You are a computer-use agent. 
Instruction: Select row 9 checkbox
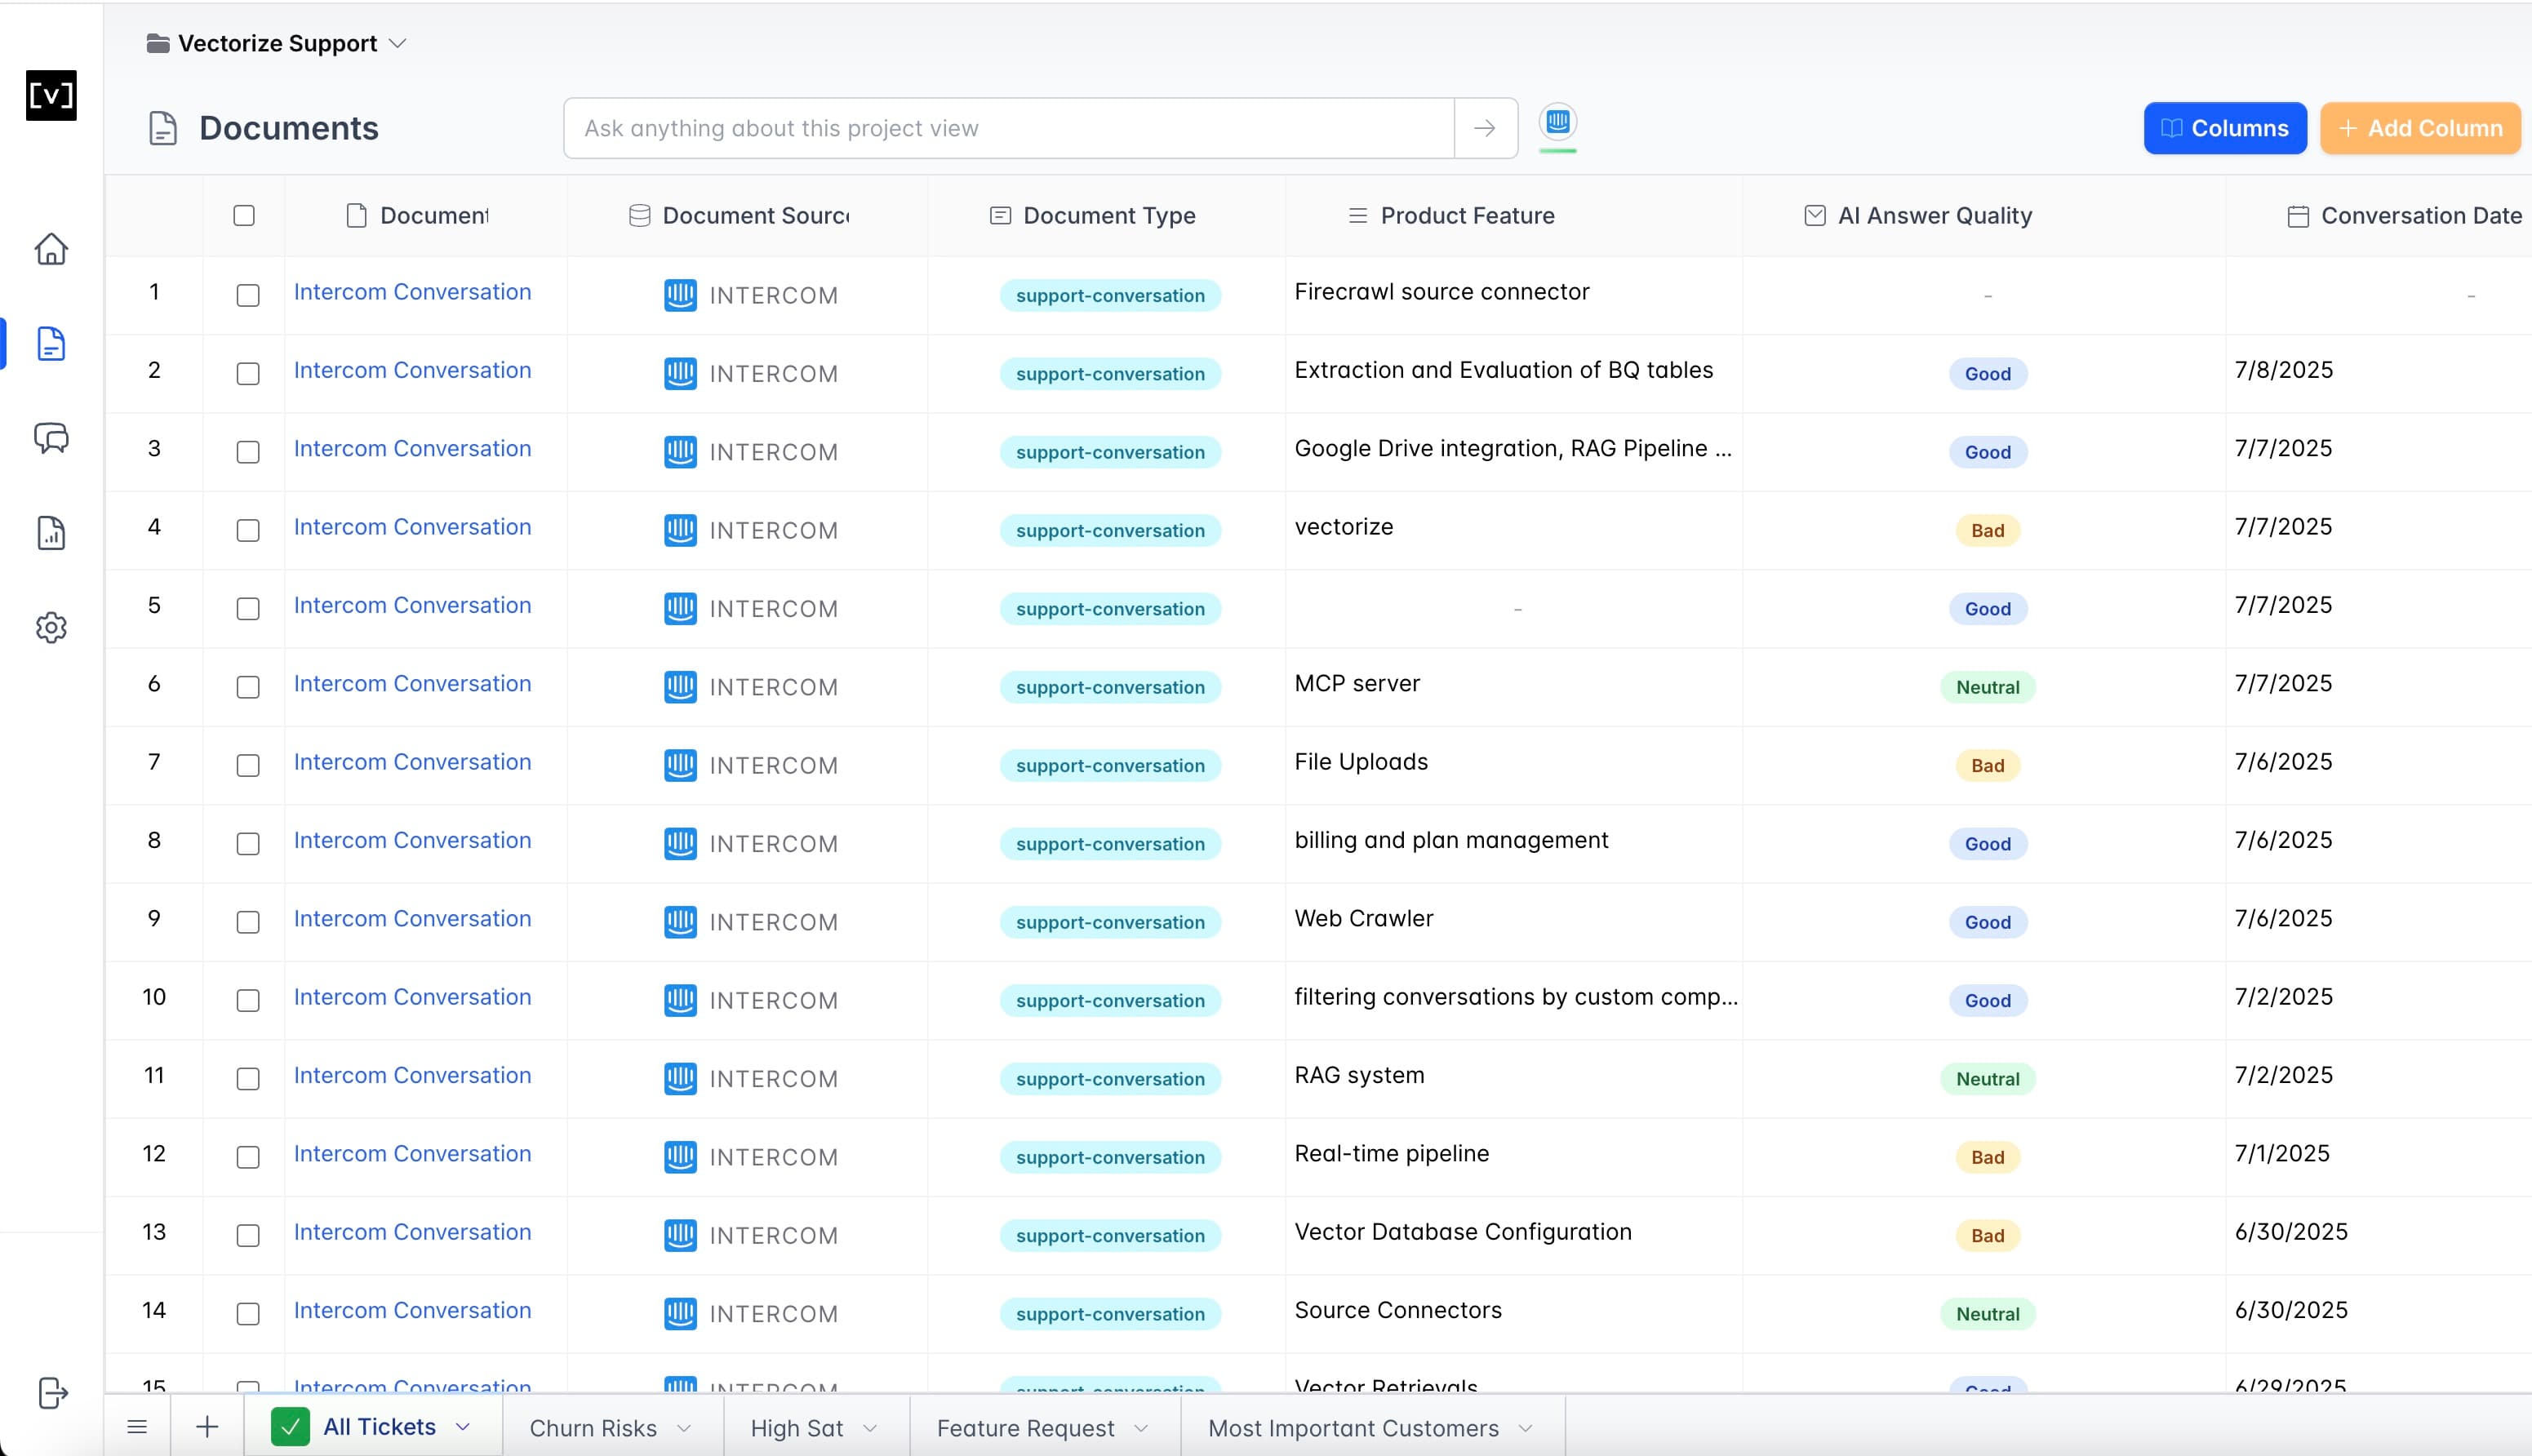coord(248,923)
